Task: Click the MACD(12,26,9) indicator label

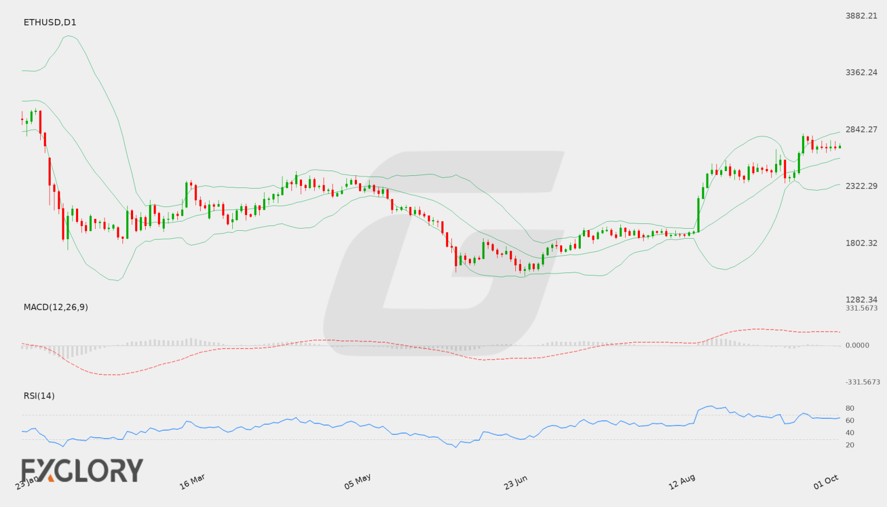Action: point(56,307)
